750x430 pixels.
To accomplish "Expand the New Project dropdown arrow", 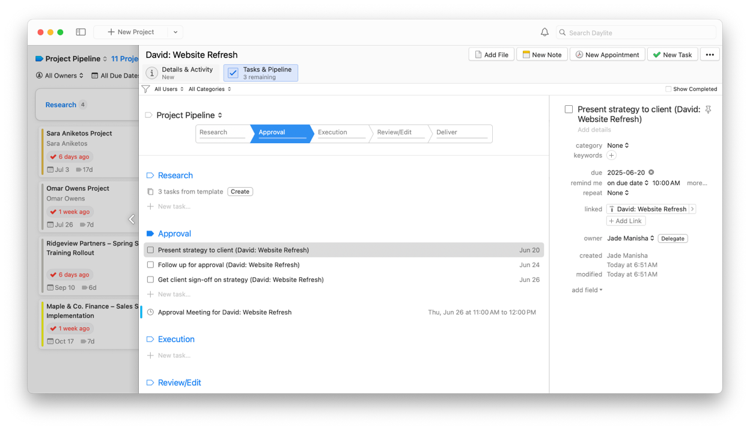I will (x=175, y=32).
